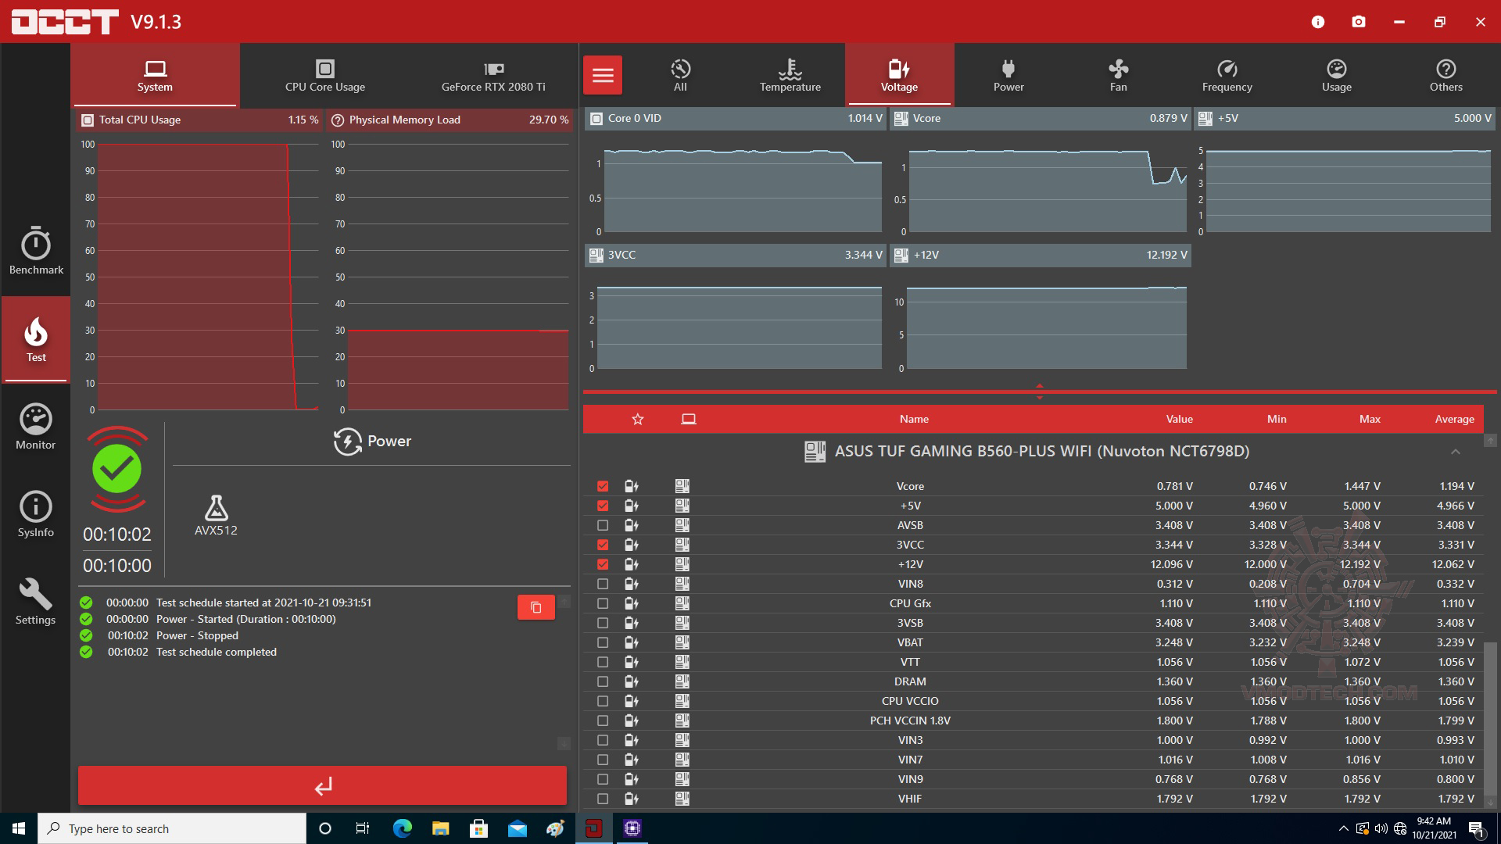1501x844 pixels.
Task: Uncheck the Vcore graph checkbox
Action: (x=603, y=486)
